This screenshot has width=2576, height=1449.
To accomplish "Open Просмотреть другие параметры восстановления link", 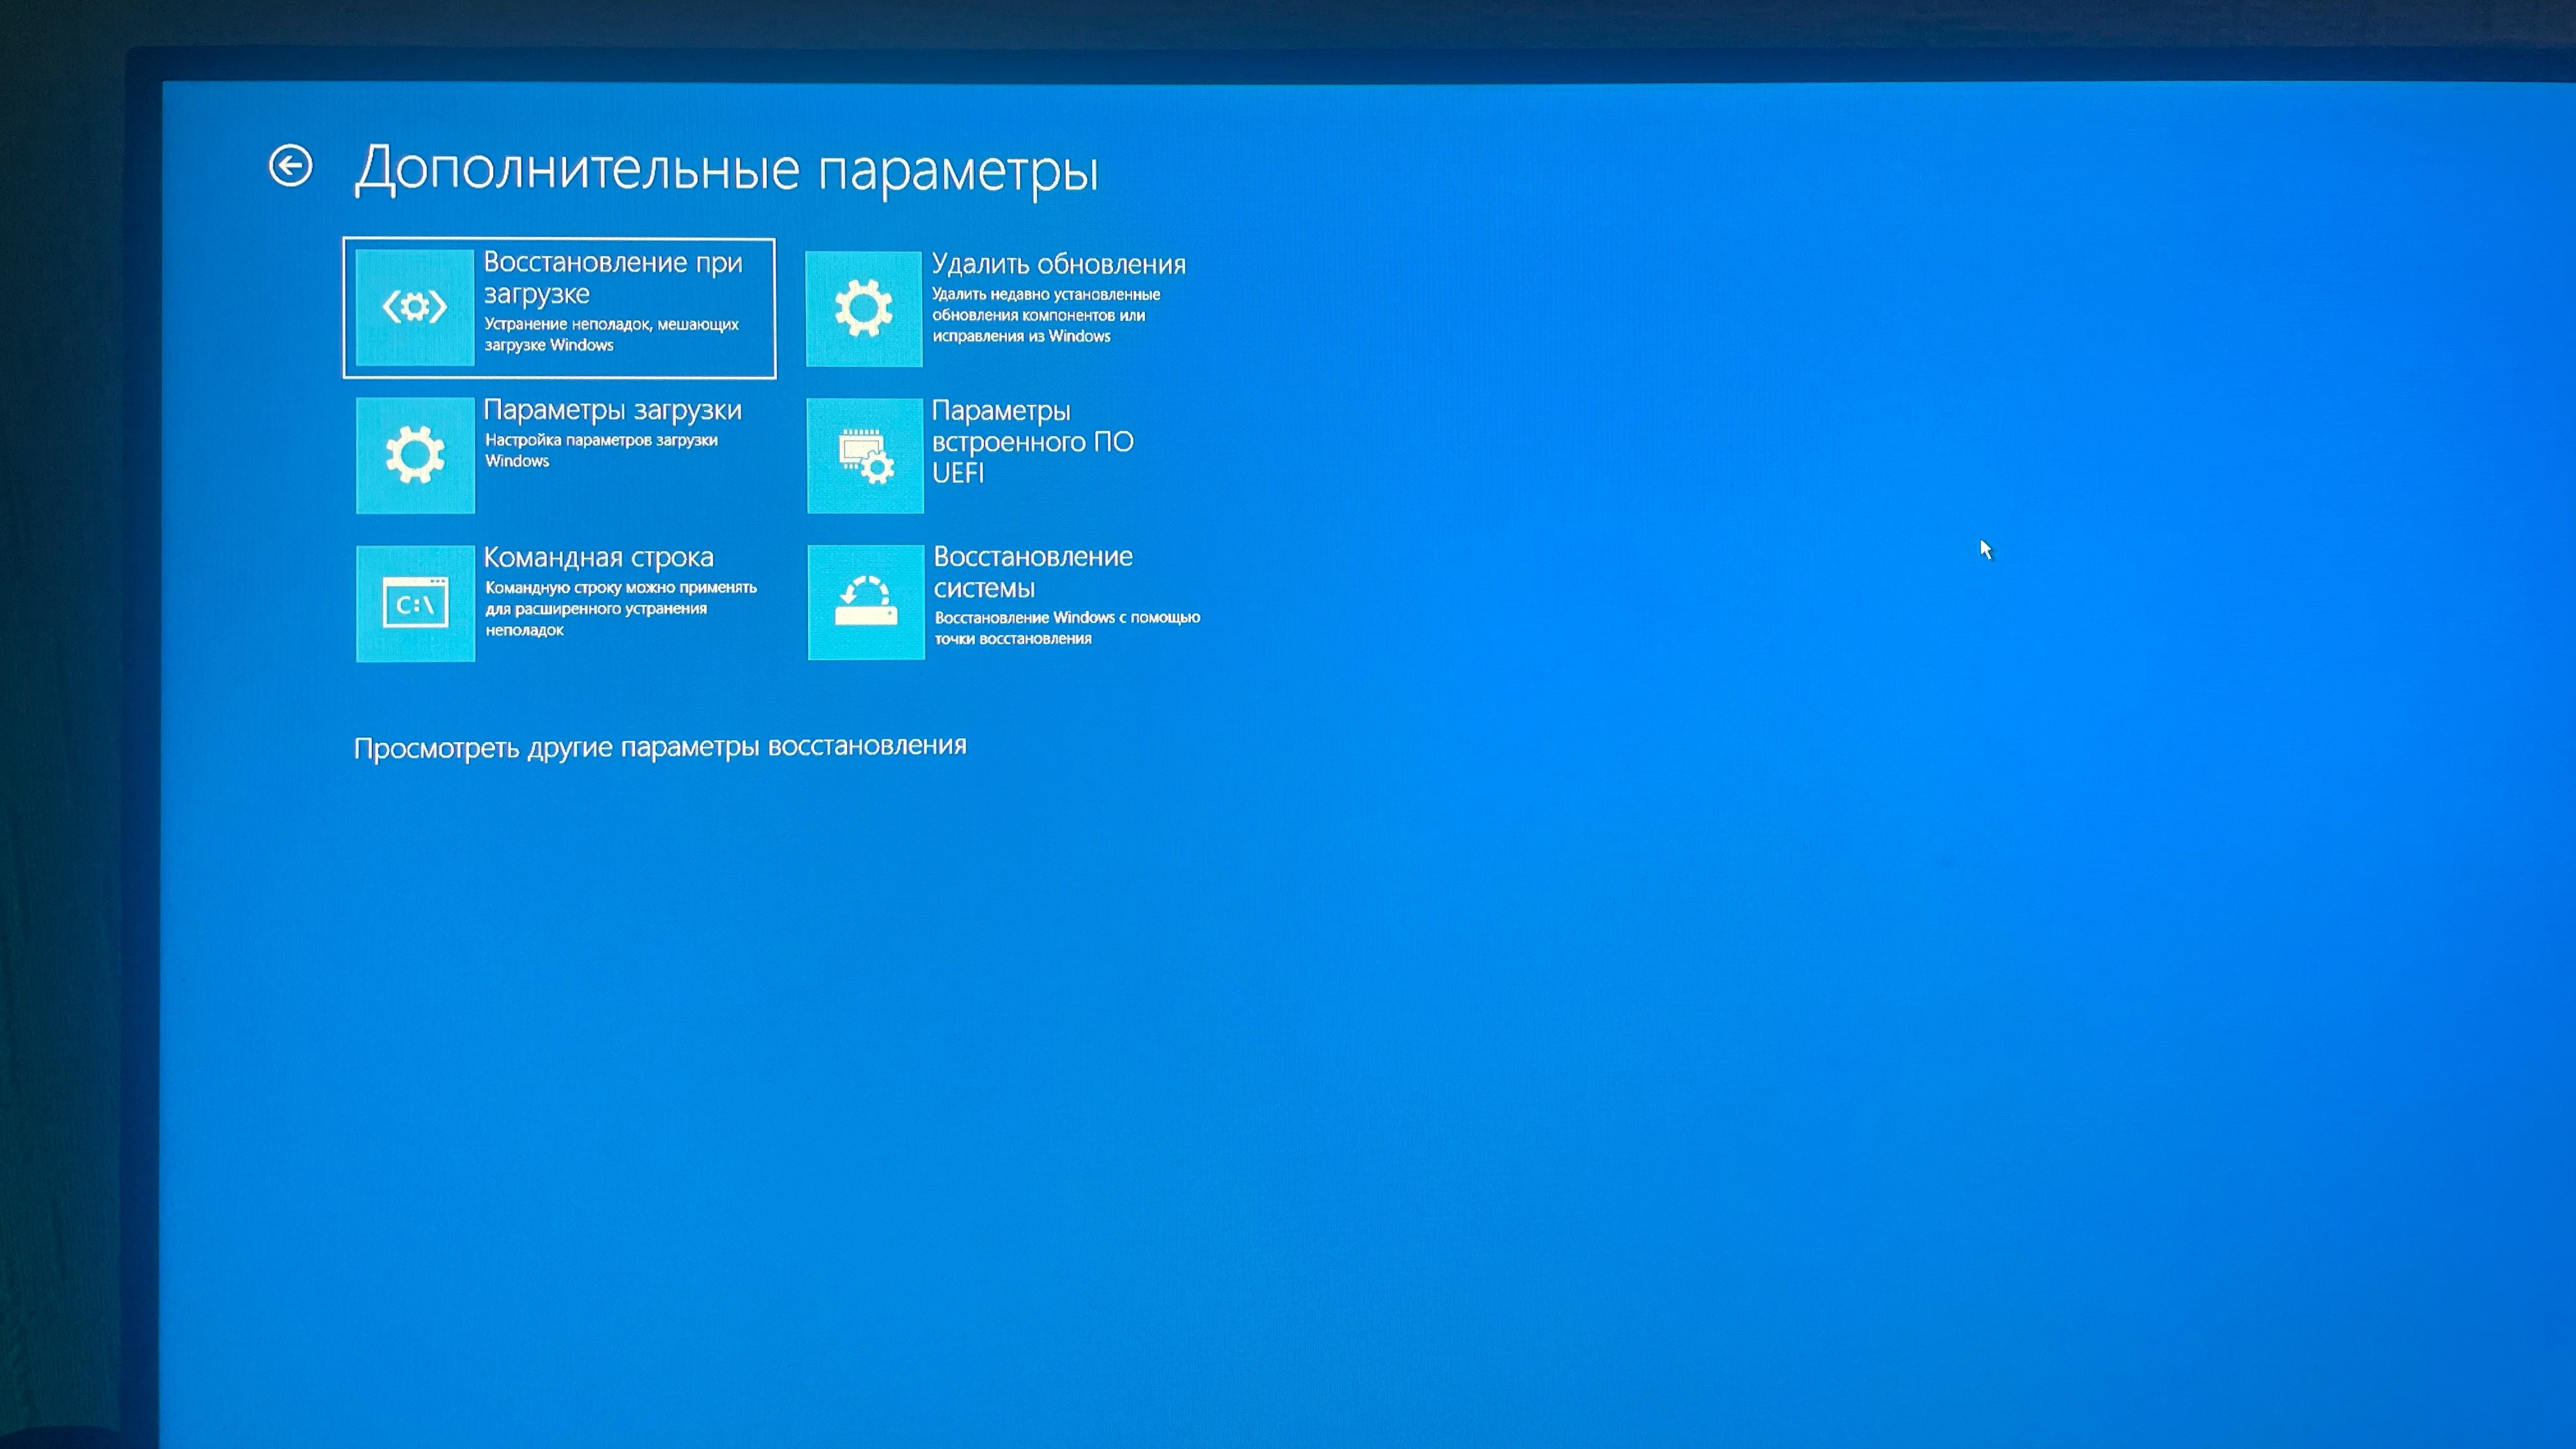I will (660, 747).
